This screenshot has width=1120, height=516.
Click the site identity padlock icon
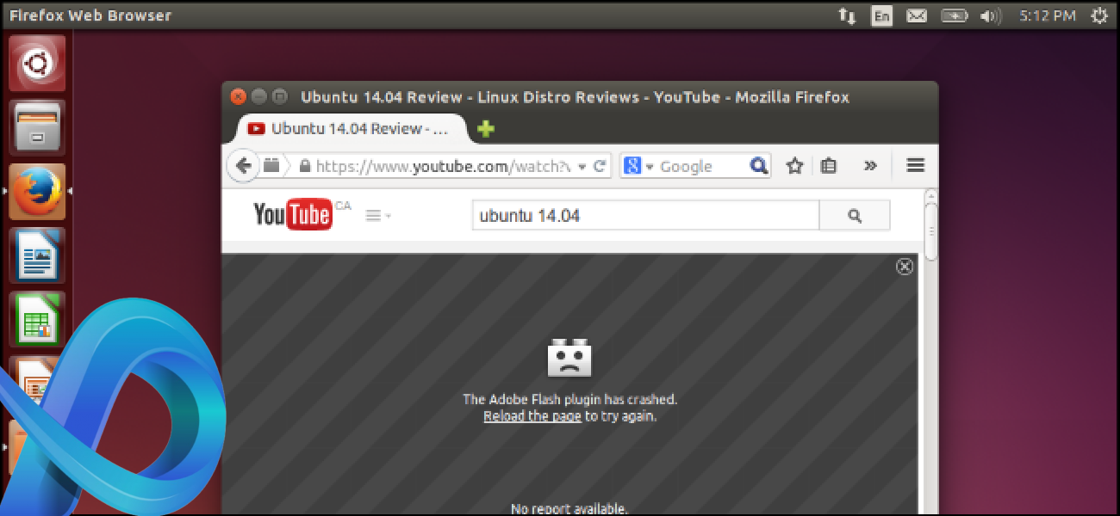(x=304, y=166)
